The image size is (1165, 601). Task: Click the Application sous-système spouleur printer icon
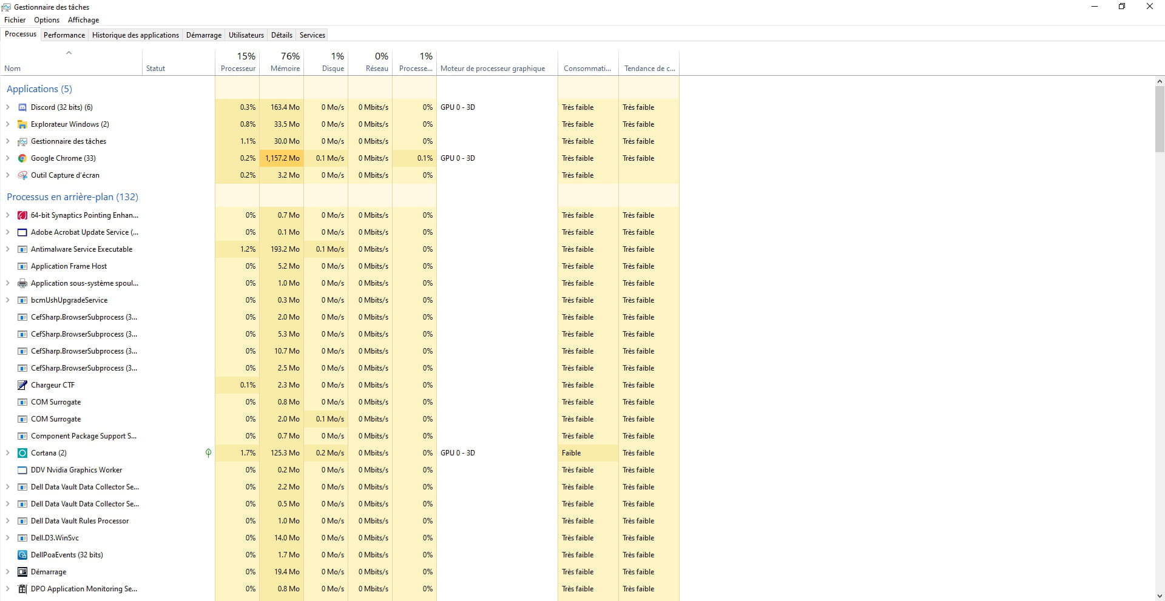[22, 283]
